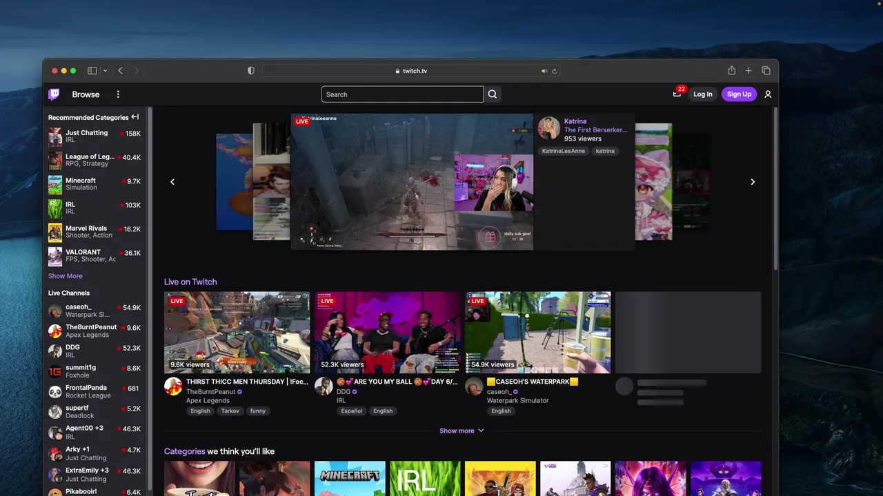Select the KatrinaLeeAnne tag
The image size is (883, 496).
[x=564, y=151]
